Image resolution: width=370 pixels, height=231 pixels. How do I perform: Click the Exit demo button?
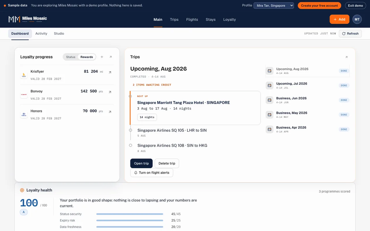coord(355,5)
